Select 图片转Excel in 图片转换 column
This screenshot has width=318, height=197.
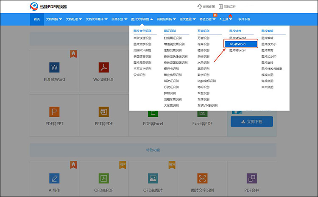pos(237,50)
